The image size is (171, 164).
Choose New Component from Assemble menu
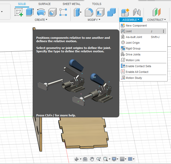click(143, 26)
